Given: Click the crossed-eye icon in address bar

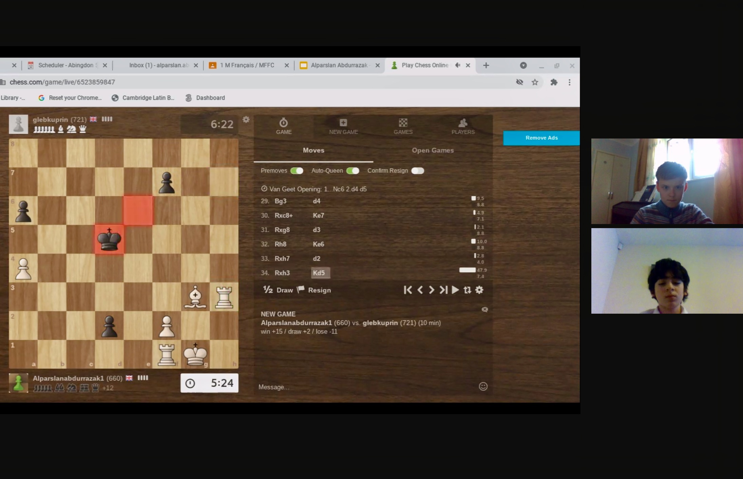Looking at the screenshot, I should tap(519, 82).
